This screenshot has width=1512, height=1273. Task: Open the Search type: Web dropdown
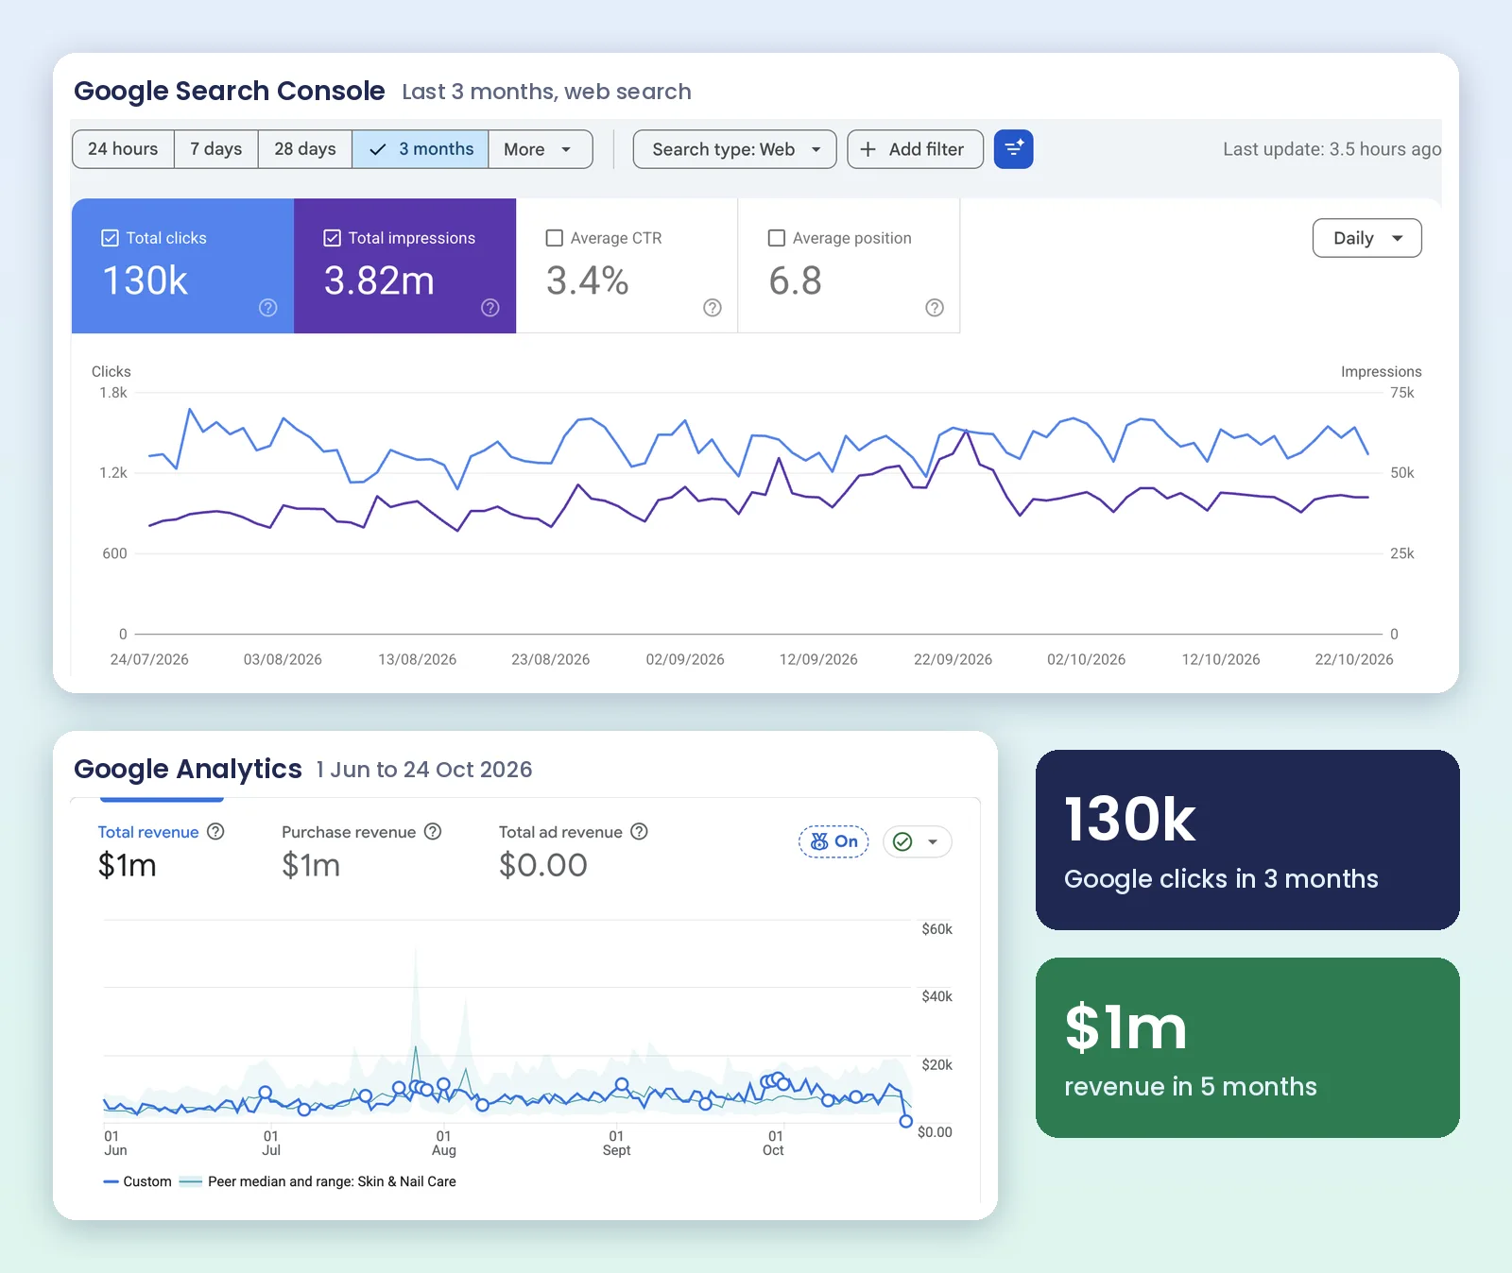coord(734,149)
